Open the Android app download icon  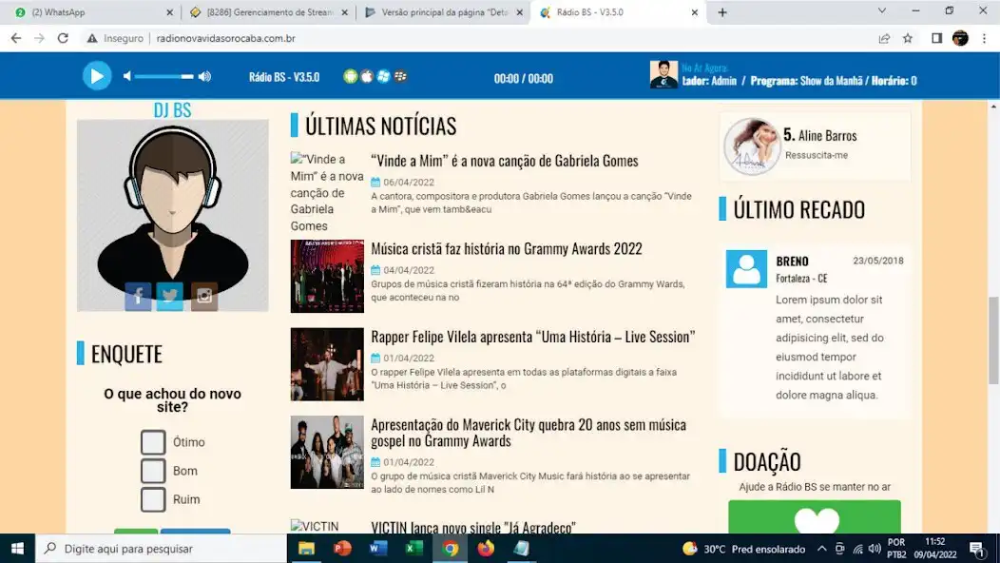click(x=350, y=76)
